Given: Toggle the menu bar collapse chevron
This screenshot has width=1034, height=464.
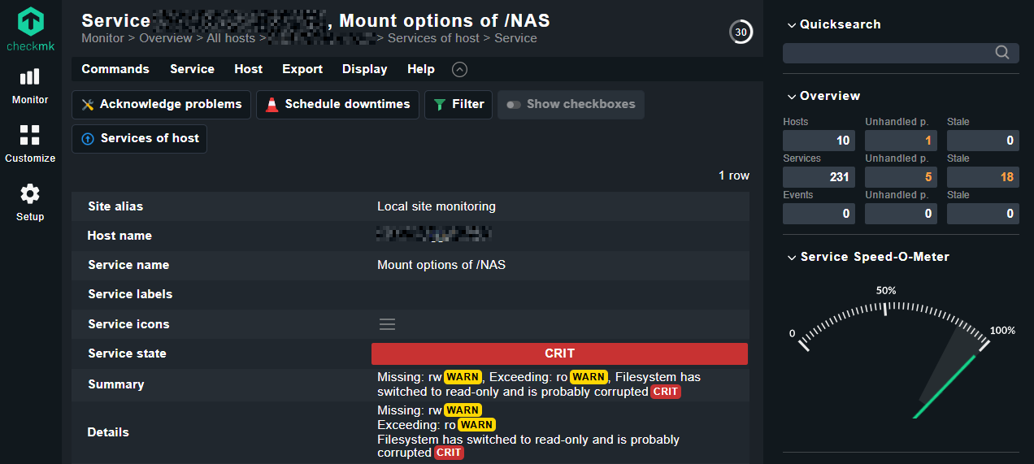Looking at the screenshot, I should click(459, 70).
